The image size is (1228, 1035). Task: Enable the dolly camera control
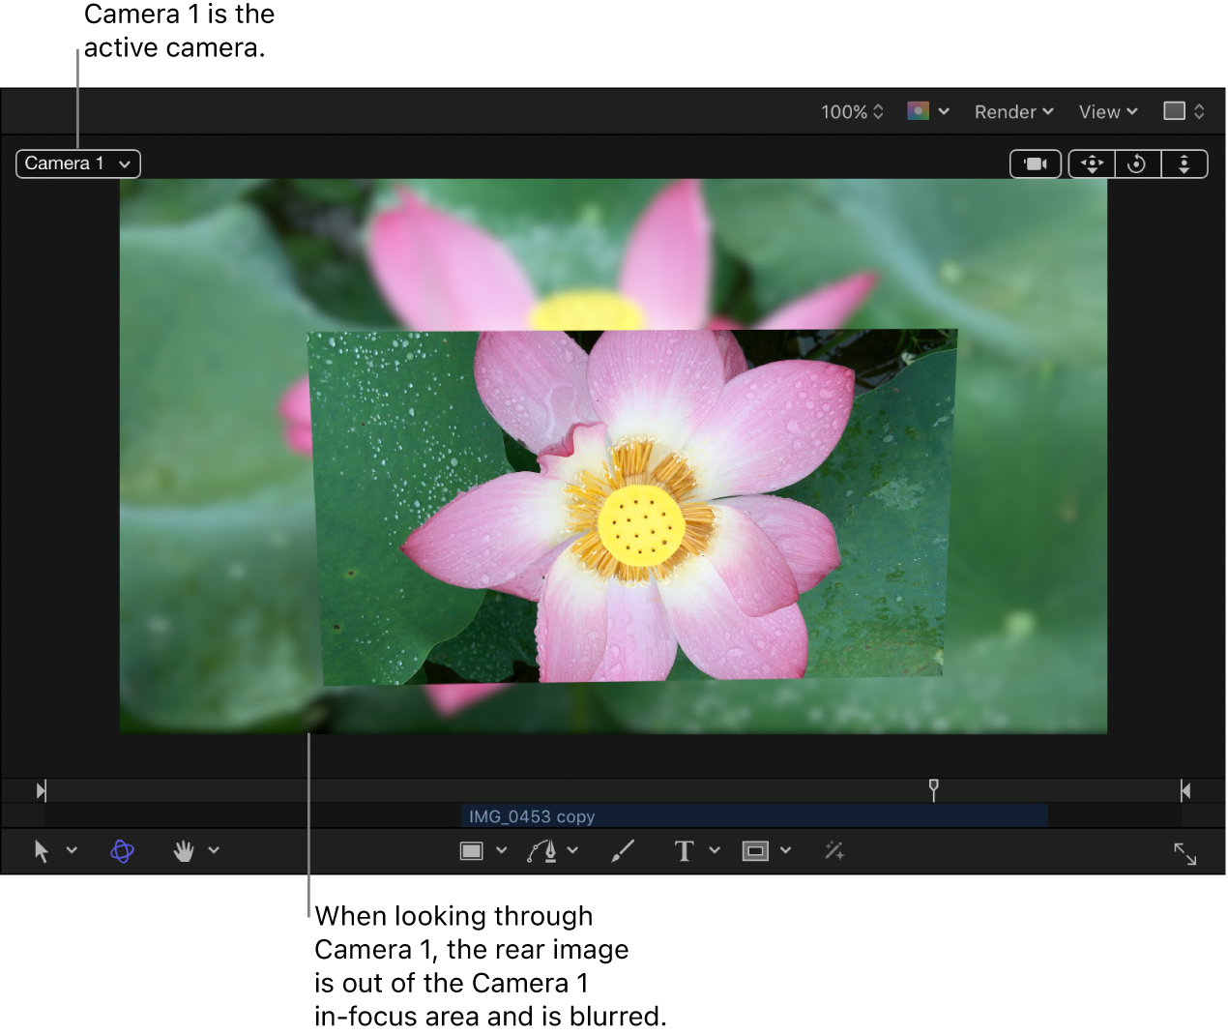coord(1184,163)
